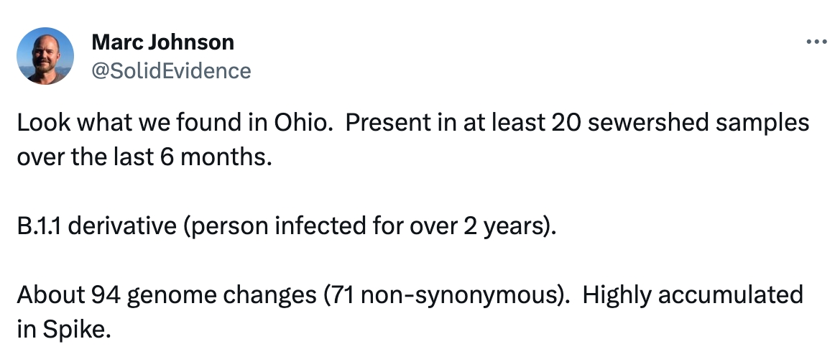Screen dimensions: 835x362
Task: Select the B.1.1 derivative paragraph
Action: point(287,226)
